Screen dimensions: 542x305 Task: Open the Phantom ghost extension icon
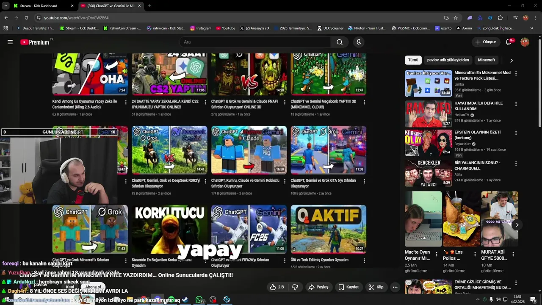click(x=470, y=18)
